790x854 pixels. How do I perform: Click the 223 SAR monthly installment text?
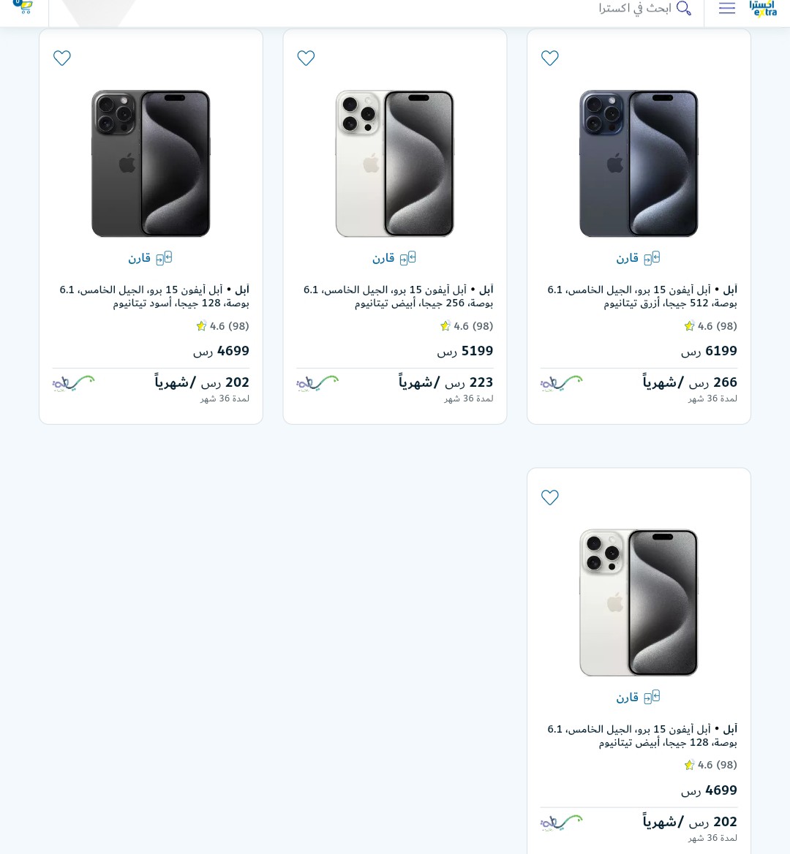point(445,382)
